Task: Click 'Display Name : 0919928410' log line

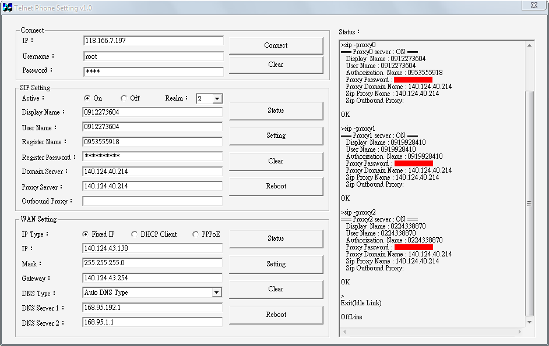Action: 386,142
